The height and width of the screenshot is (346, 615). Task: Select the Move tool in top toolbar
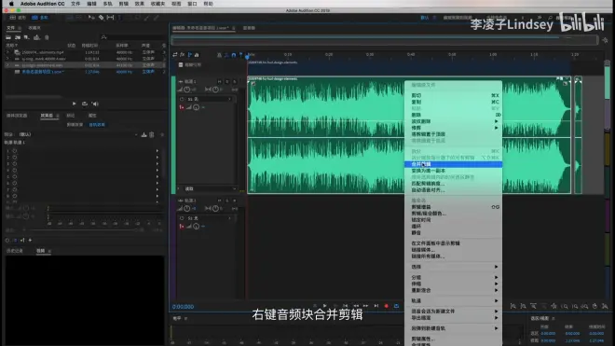pyautogui.click(x=91, y=18)
